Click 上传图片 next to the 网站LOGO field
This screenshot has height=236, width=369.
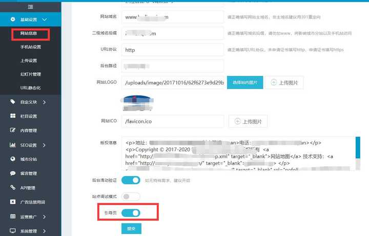284,82
